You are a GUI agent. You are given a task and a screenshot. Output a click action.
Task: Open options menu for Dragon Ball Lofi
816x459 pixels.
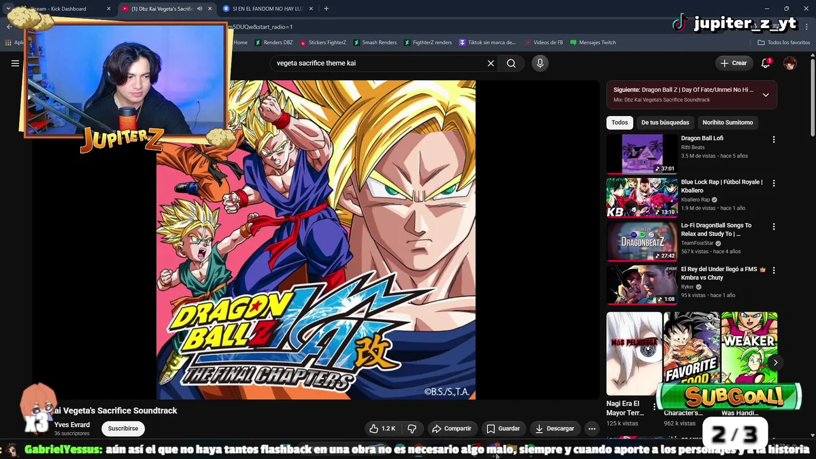coord(774,140)
